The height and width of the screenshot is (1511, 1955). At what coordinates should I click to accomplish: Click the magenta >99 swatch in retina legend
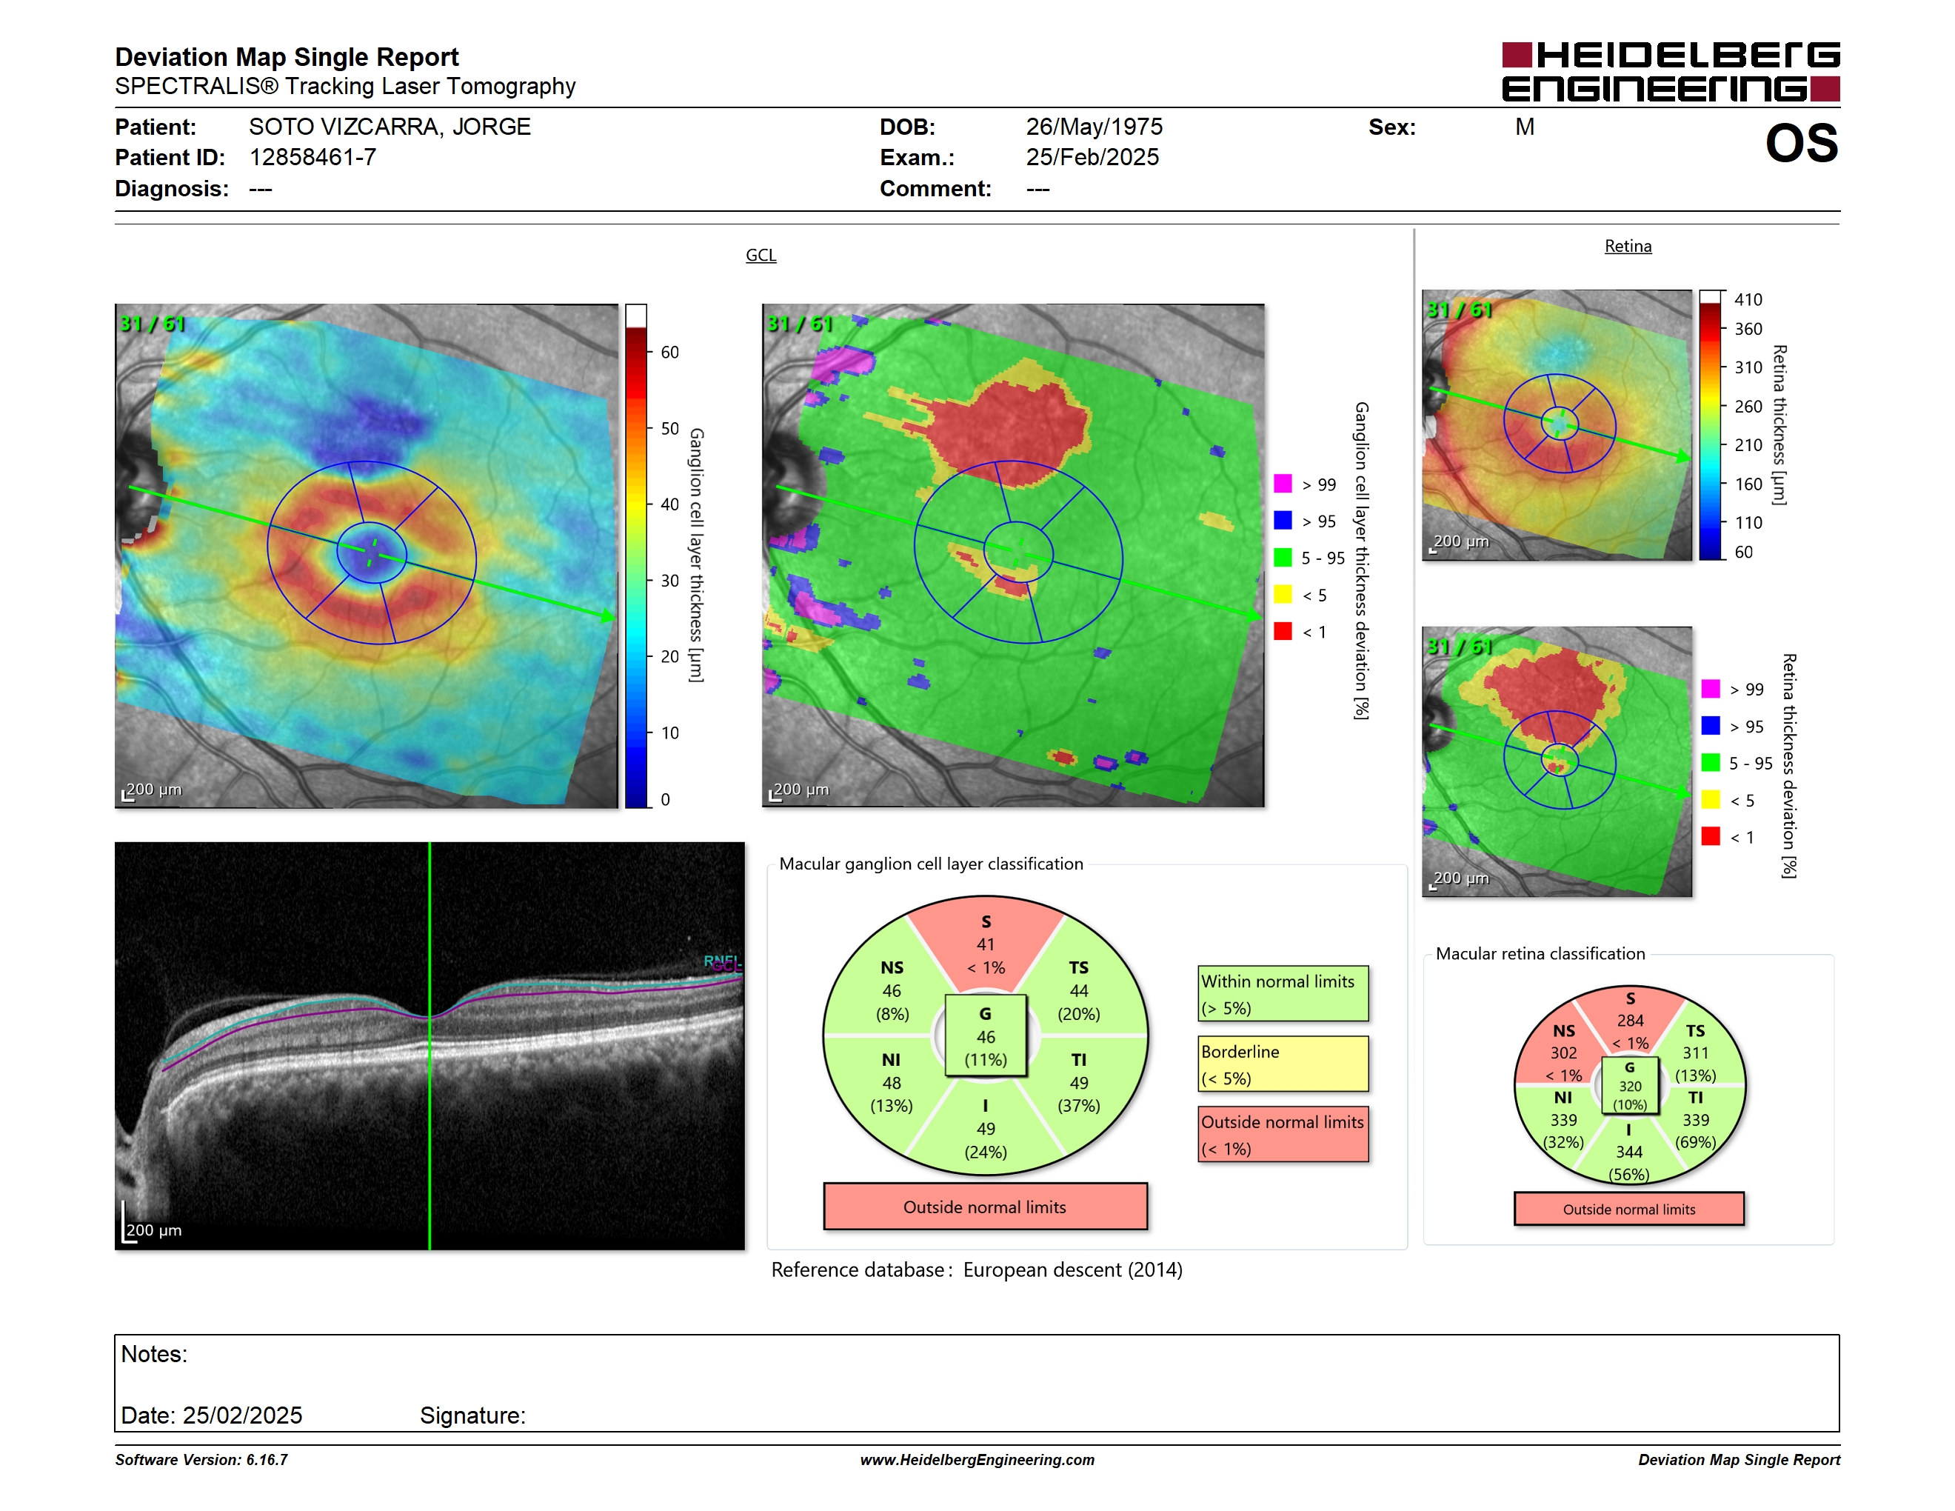pos(1711,688)
